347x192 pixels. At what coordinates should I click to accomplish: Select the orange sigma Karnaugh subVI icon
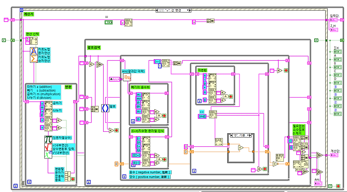[34, 59]
